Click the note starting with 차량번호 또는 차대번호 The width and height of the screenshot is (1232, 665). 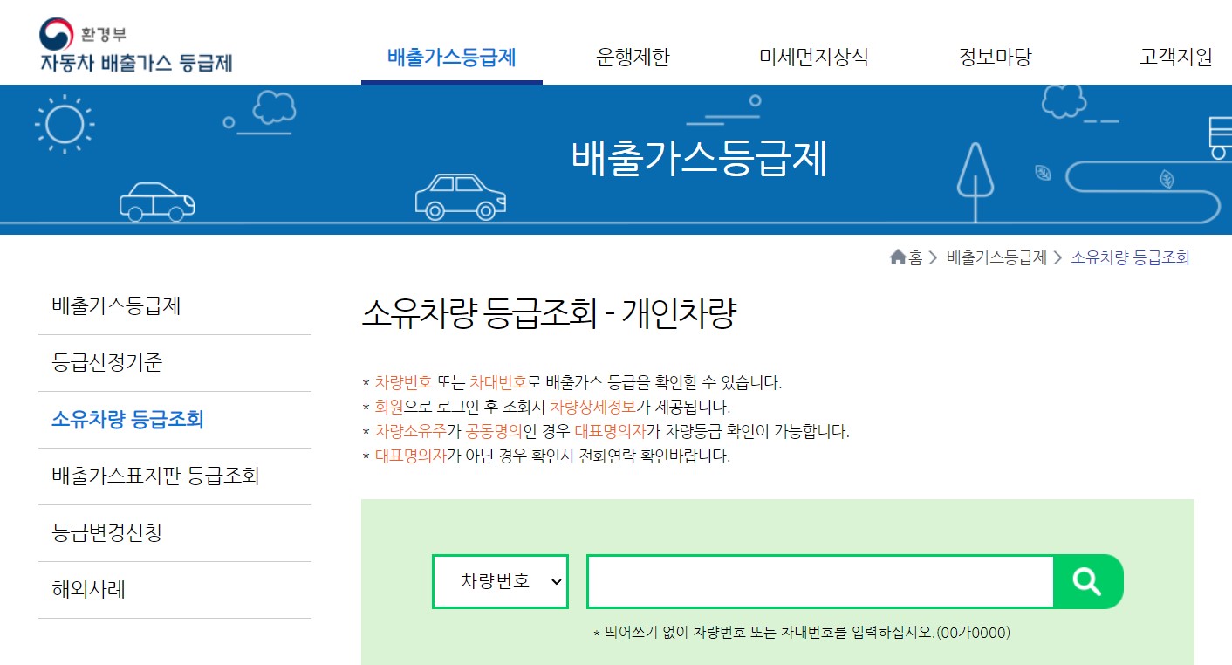572,382
